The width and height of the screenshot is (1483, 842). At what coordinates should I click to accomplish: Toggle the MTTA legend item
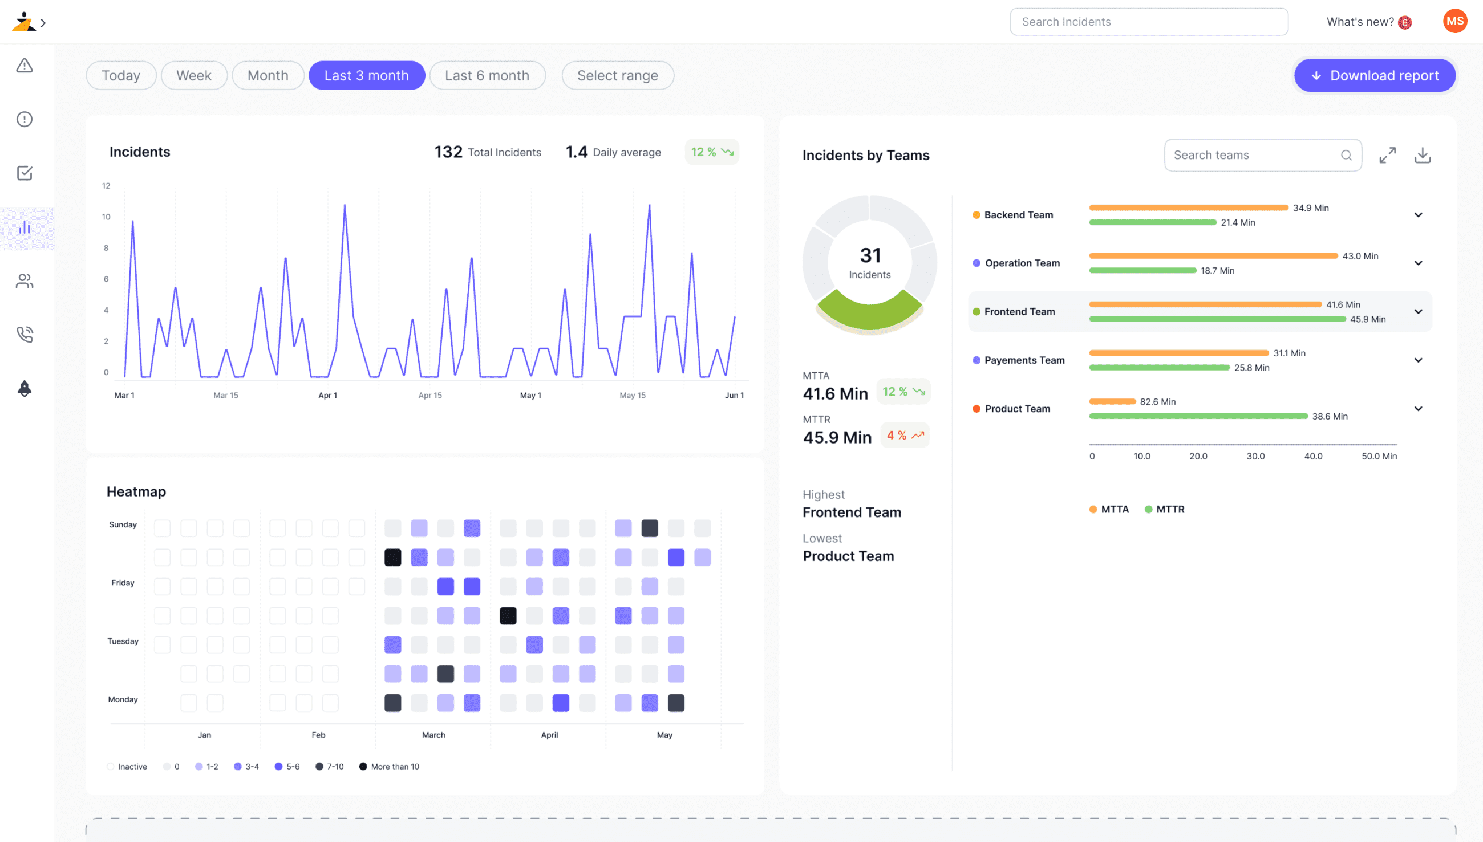(1109, 510)
